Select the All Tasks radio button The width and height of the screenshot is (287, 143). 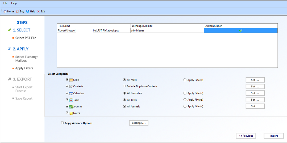(x=124, y=100)
